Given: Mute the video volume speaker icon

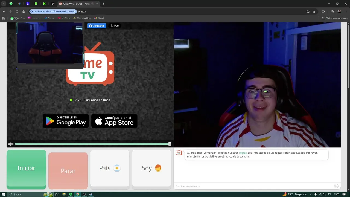Looking at the screenshot, I should [x=11, y=144].
